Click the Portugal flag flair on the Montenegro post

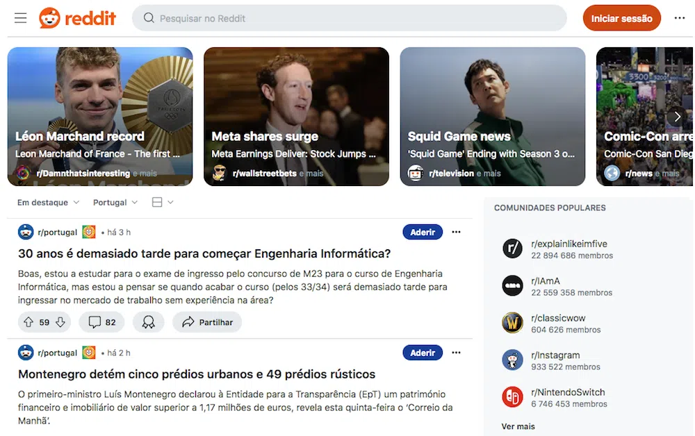click(89, 353)
